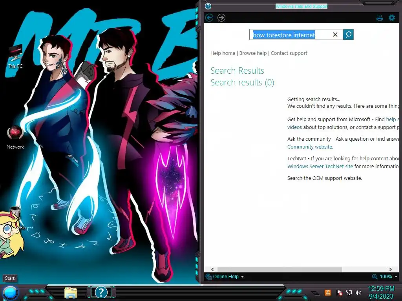Select Help and Support taskbar button

pyautogui.click(x=101, y=292)
